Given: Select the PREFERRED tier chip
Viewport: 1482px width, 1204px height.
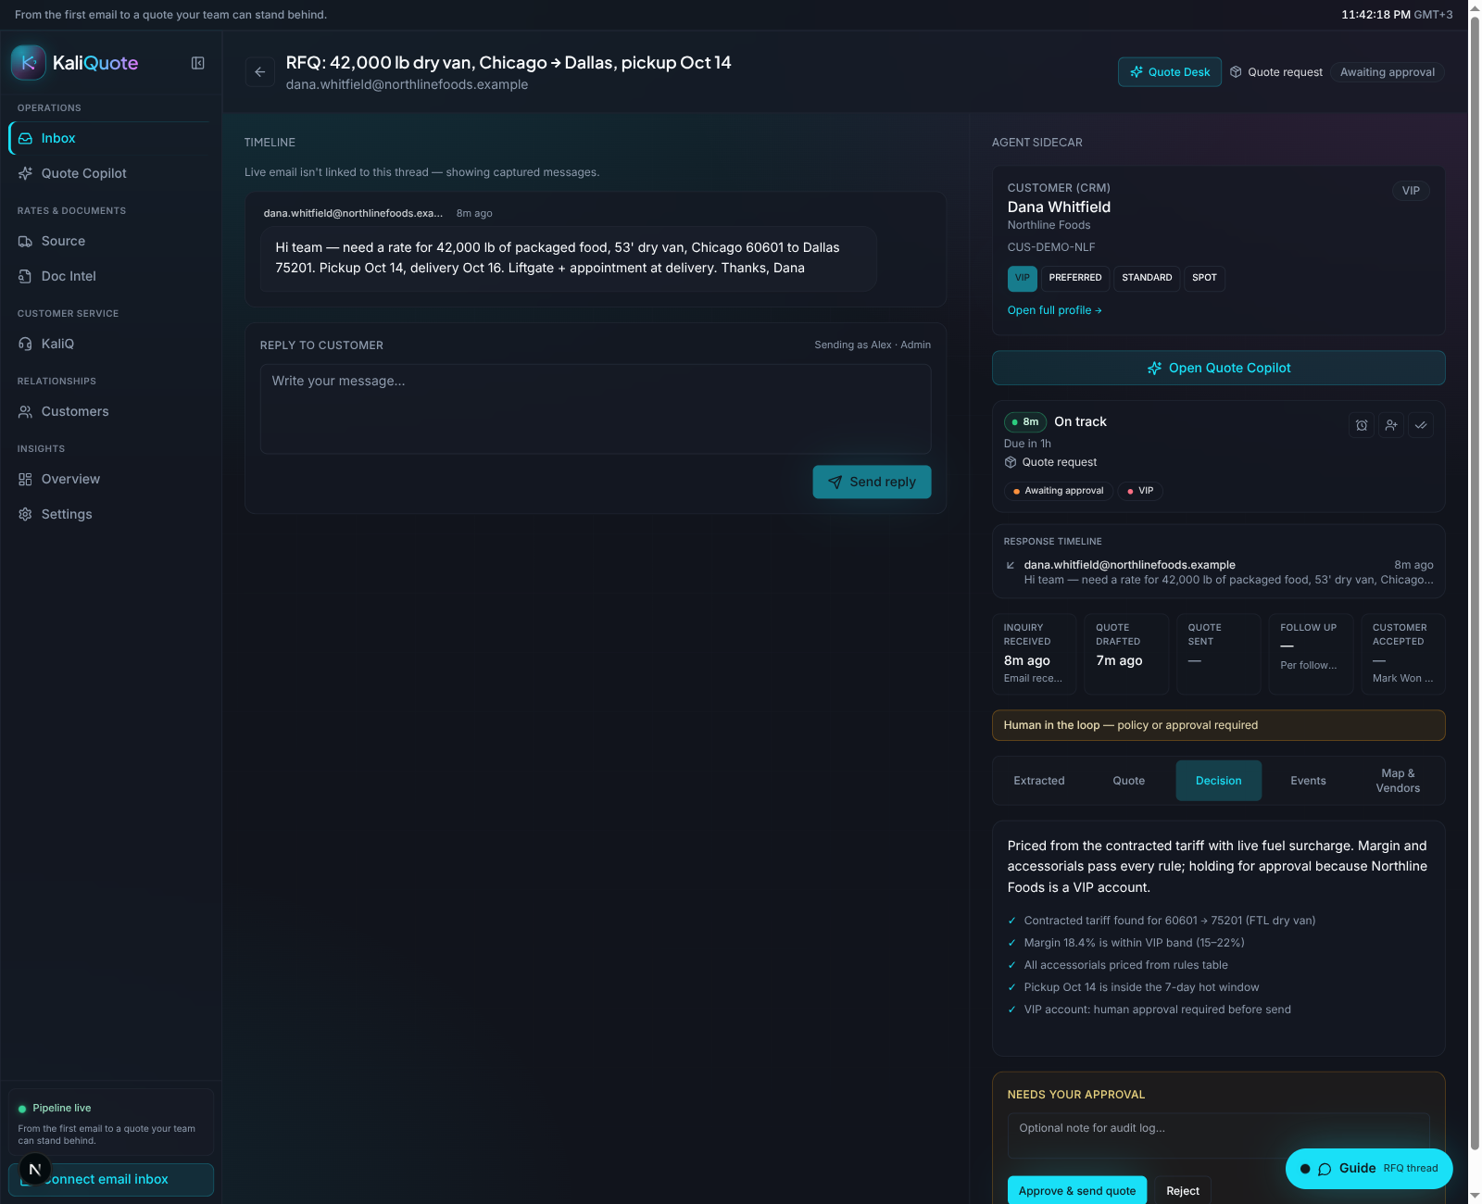Looking at the screenshot, I should coord(1074,278).
